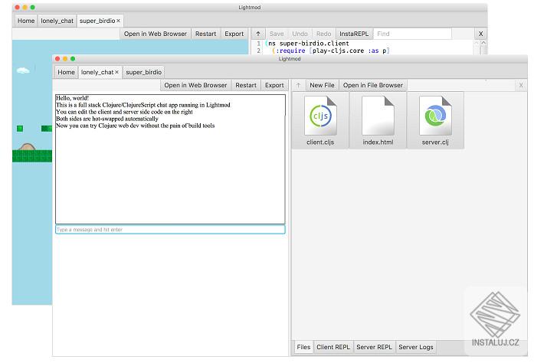Click the 'Both sides are hot-swapped automatically' line
Viewport: 534px width, 363px height.
[x=107, y=119]
